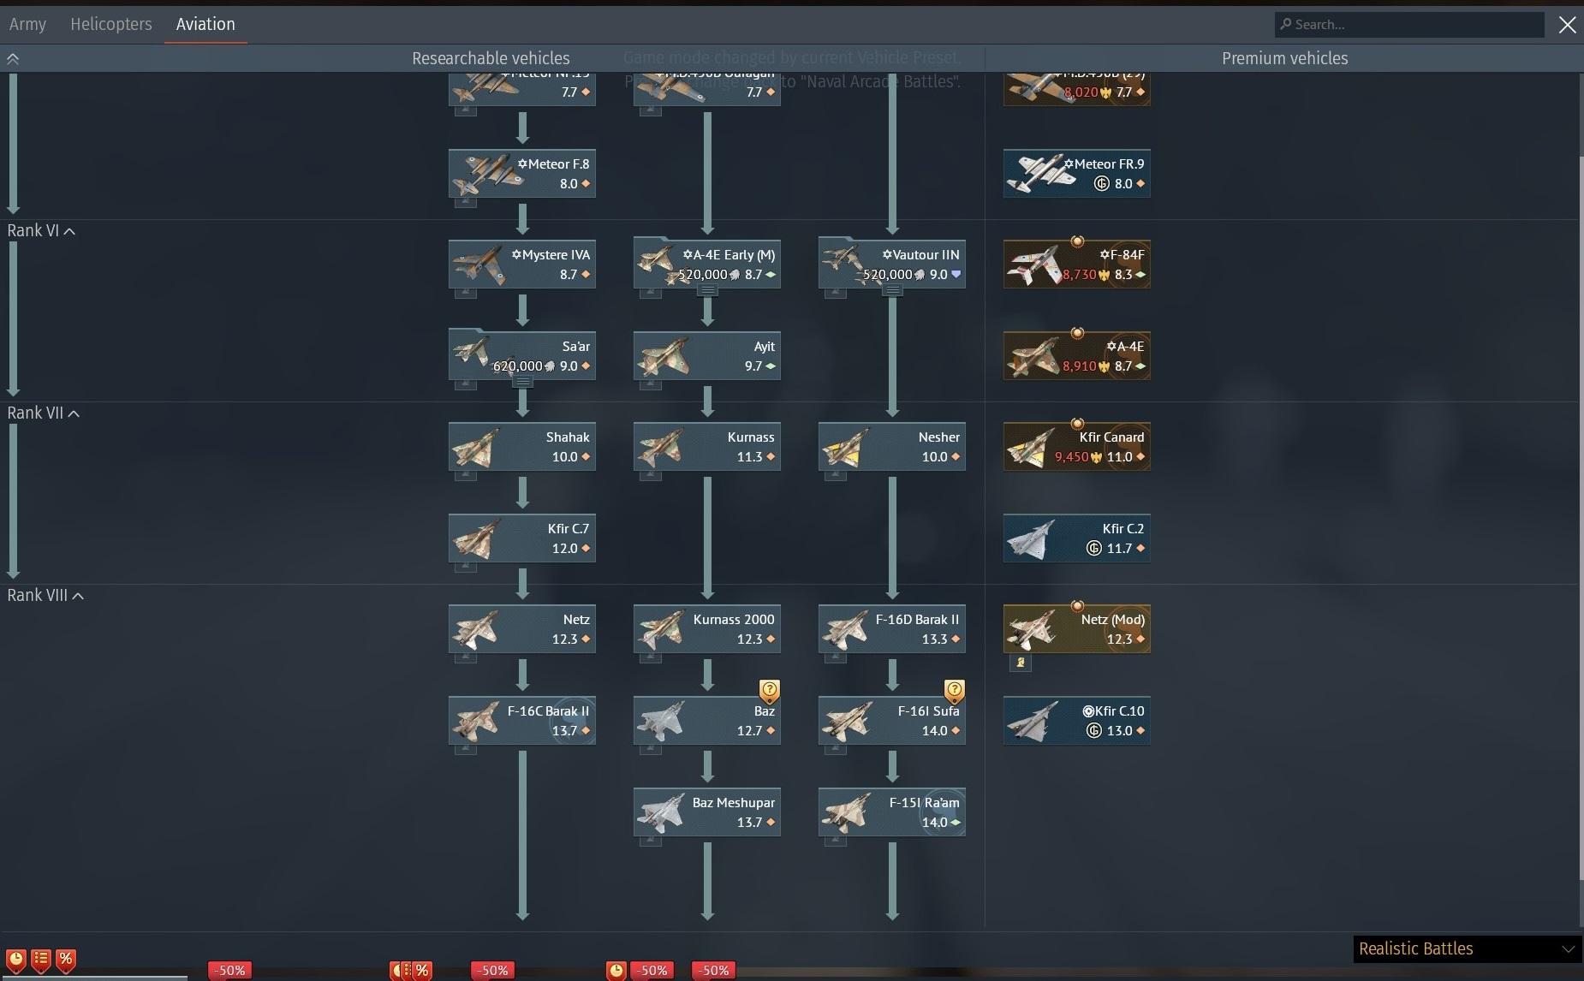Open the group list marker under Sa'ar

click(522, 382)
